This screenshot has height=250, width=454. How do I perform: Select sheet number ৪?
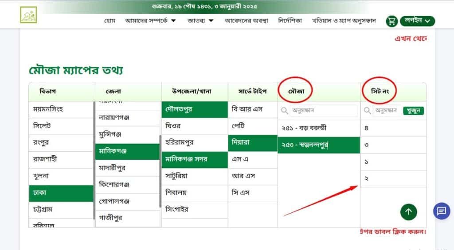[x=394, y=128]
